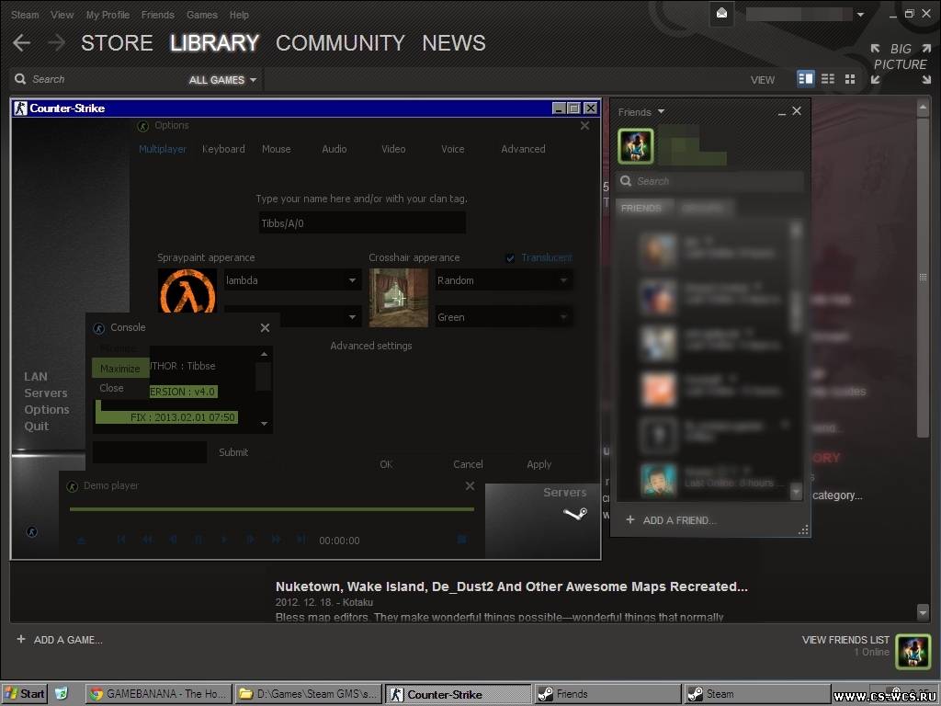Screen dimensions: 941x706
Task: Go to the STORE section
Action: (x=117, y=42)
